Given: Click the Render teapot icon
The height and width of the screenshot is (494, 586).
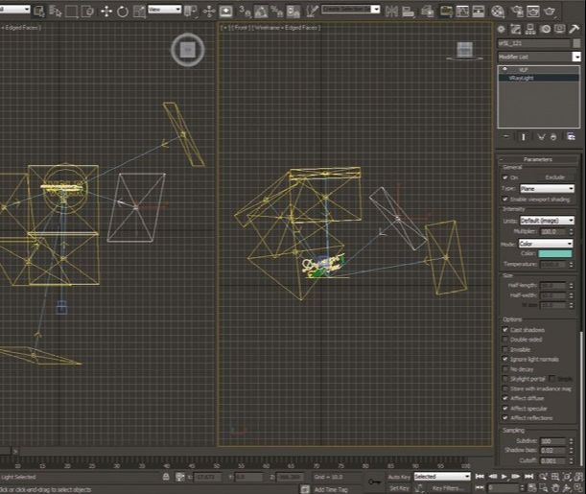Looking at the screenshot, I should [550, 12].
